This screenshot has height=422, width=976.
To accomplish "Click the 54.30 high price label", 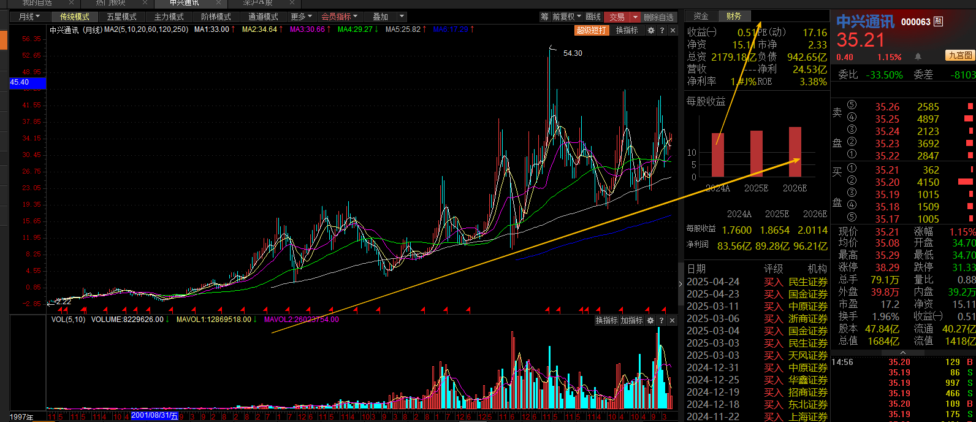I will tap(573, 53).
